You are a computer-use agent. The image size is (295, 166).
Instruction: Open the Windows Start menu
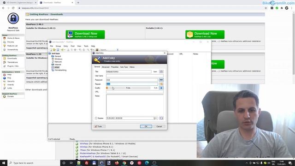click(x=4, y=163)
